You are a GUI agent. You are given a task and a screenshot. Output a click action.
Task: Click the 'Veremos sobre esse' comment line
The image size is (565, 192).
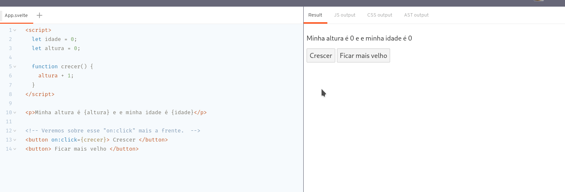[x=113, y=130]
